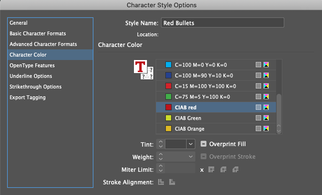Select the text Stroke color box
This screenshot has height=195, width=322.
click(149, 75)
